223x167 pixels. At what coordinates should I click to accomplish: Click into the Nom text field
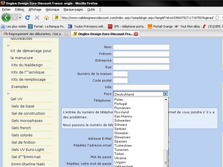coord(141,47)
